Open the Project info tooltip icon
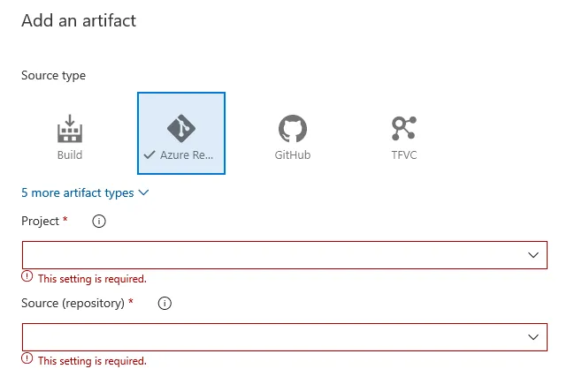 click(99, 222)
